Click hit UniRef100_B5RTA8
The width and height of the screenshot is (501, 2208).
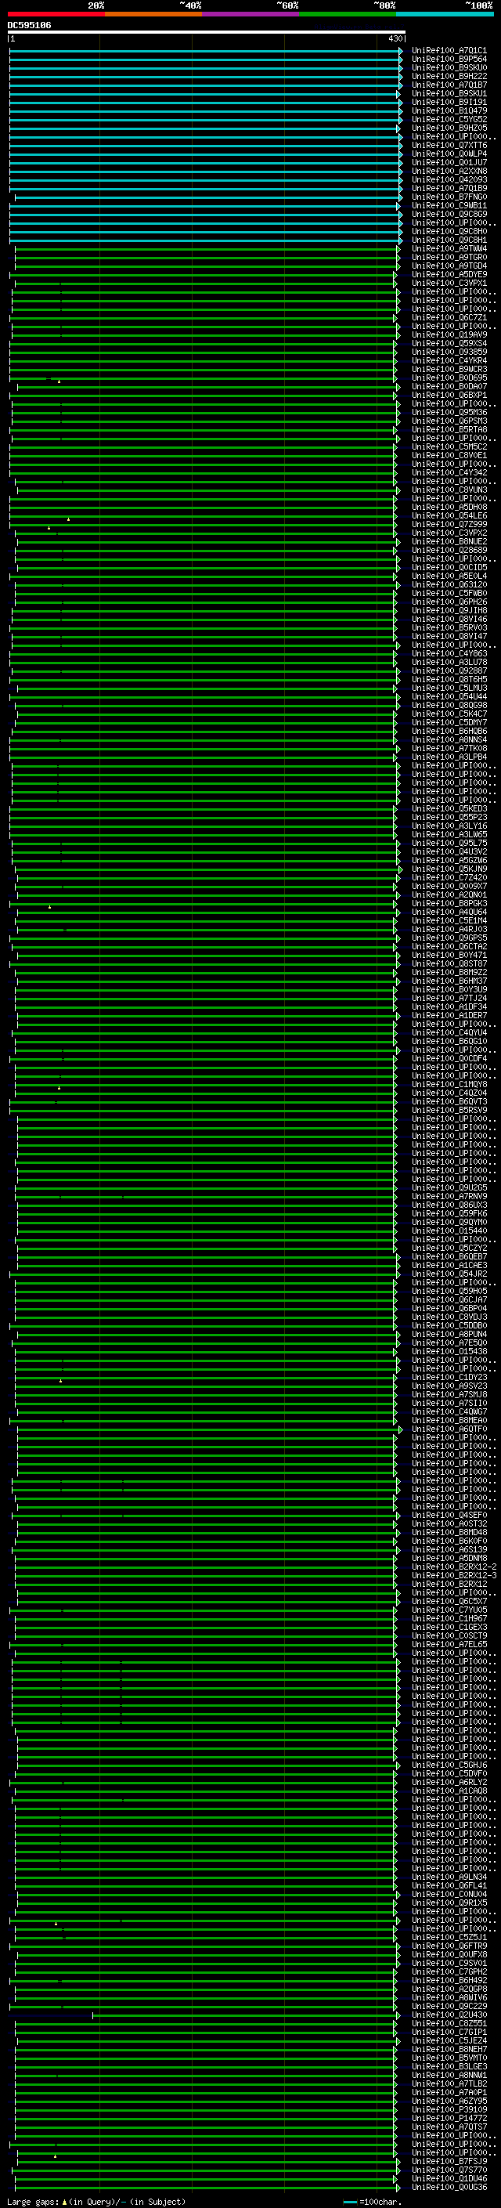click(x=449, y=429)
